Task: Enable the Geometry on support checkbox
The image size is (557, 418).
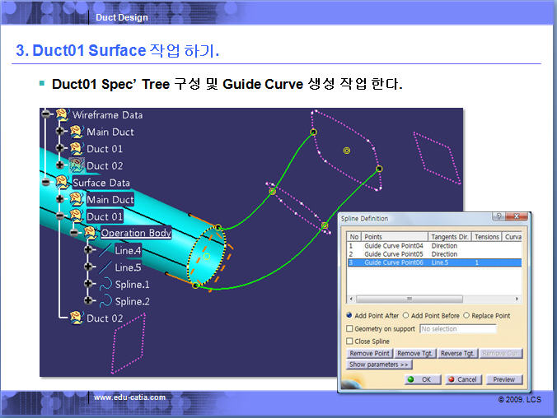Action: pos(350,328)
